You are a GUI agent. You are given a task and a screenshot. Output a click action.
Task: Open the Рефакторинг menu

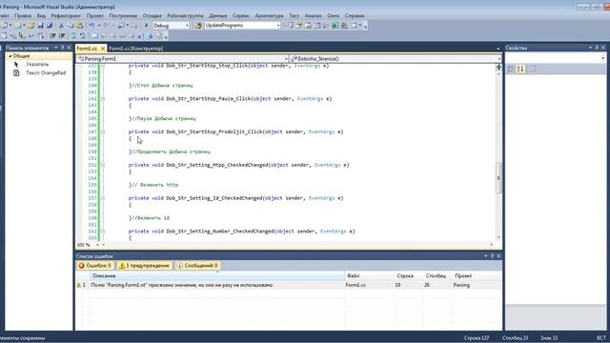pyautogui.click(x=66, y=16)
